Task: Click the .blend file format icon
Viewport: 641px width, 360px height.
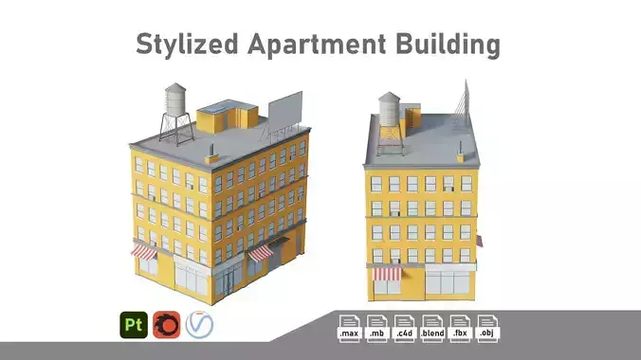Action: (x=432, y=328)
